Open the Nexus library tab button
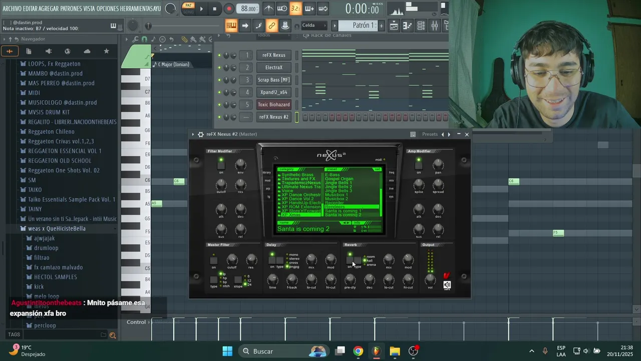641x361 pixels. [x=267, y=172]
